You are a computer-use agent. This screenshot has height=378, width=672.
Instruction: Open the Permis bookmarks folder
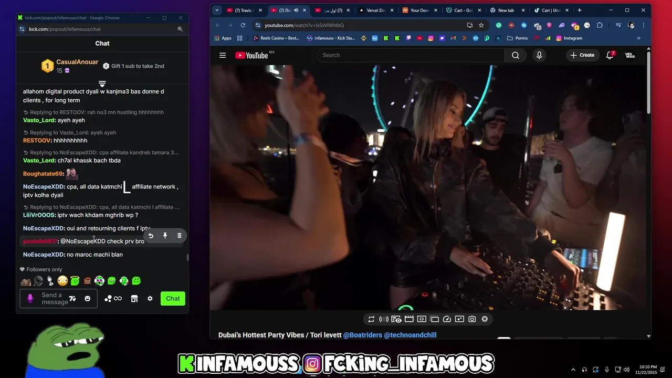pyautogui.click(x=518, y=38)
